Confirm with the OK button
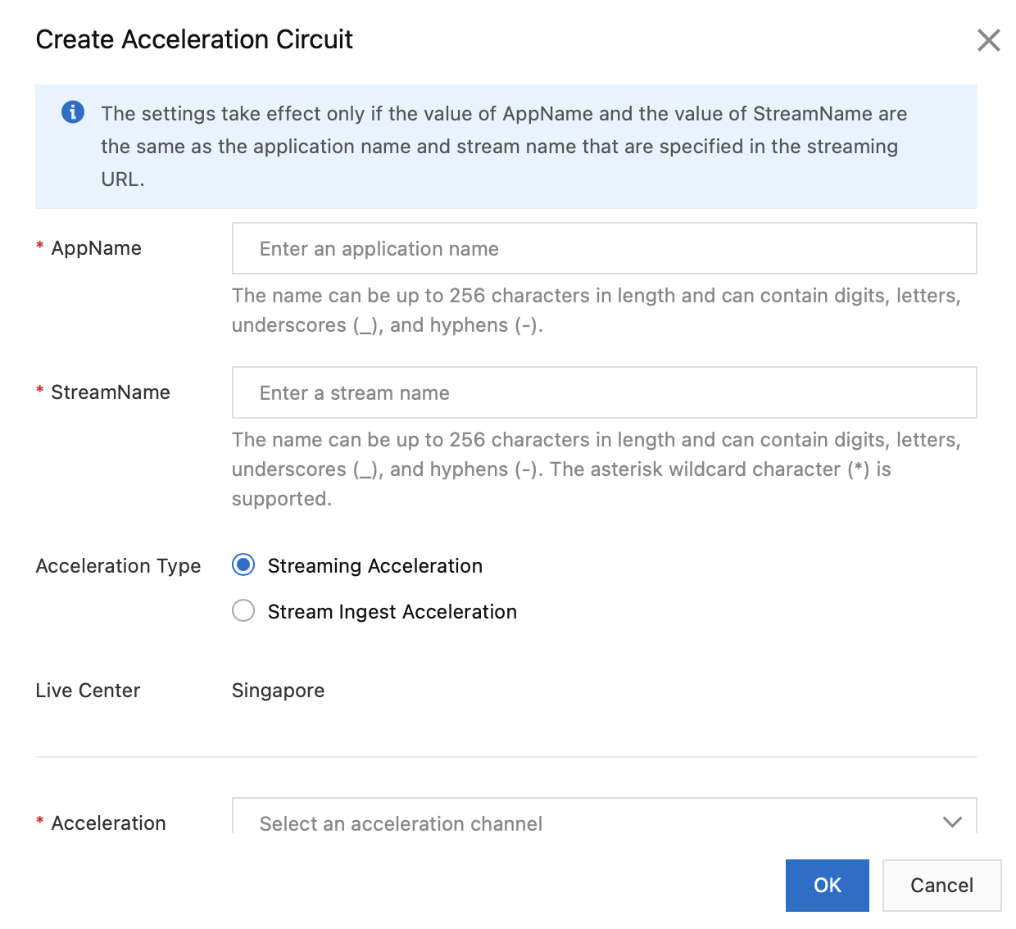 pyautogui.click(x=827, y=885)
